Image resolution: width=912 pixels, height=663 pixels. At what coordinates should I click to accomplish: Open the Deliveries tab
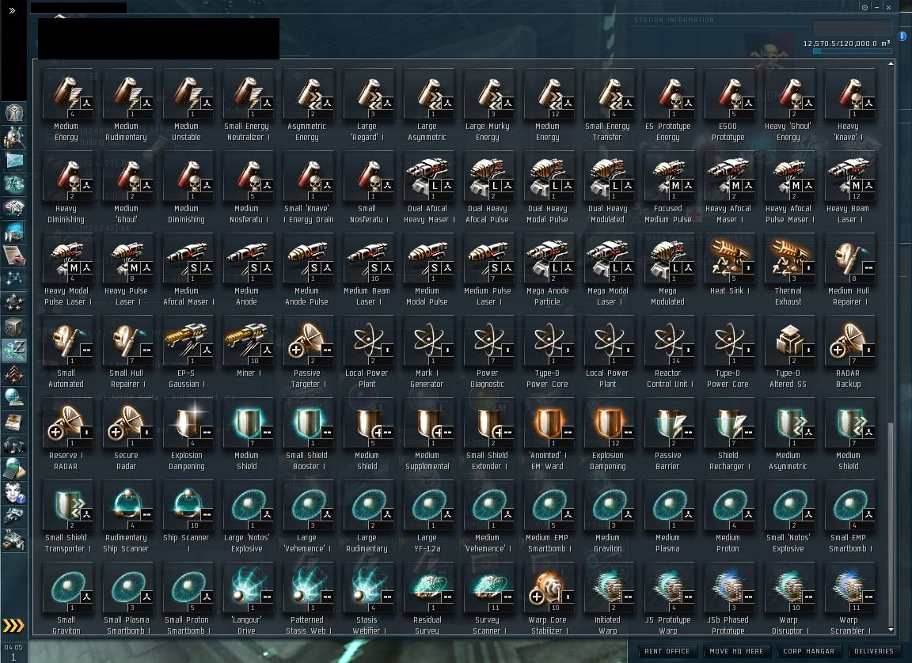[x=874, y=651]
